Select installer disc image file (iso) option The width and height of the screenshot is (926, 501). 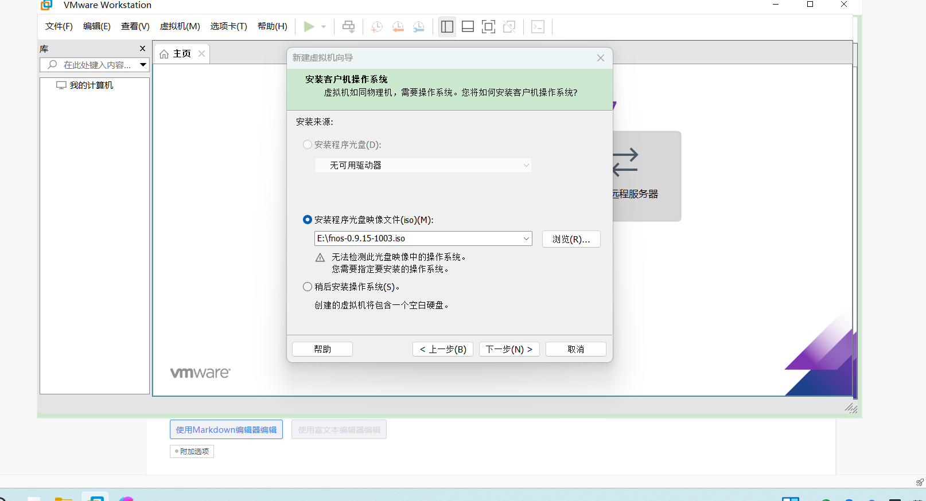(x=308, y=220)
